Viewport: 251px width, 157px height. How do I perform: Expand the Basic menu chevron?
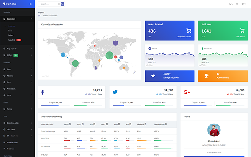pyautogui.click(x=31, y=69)
